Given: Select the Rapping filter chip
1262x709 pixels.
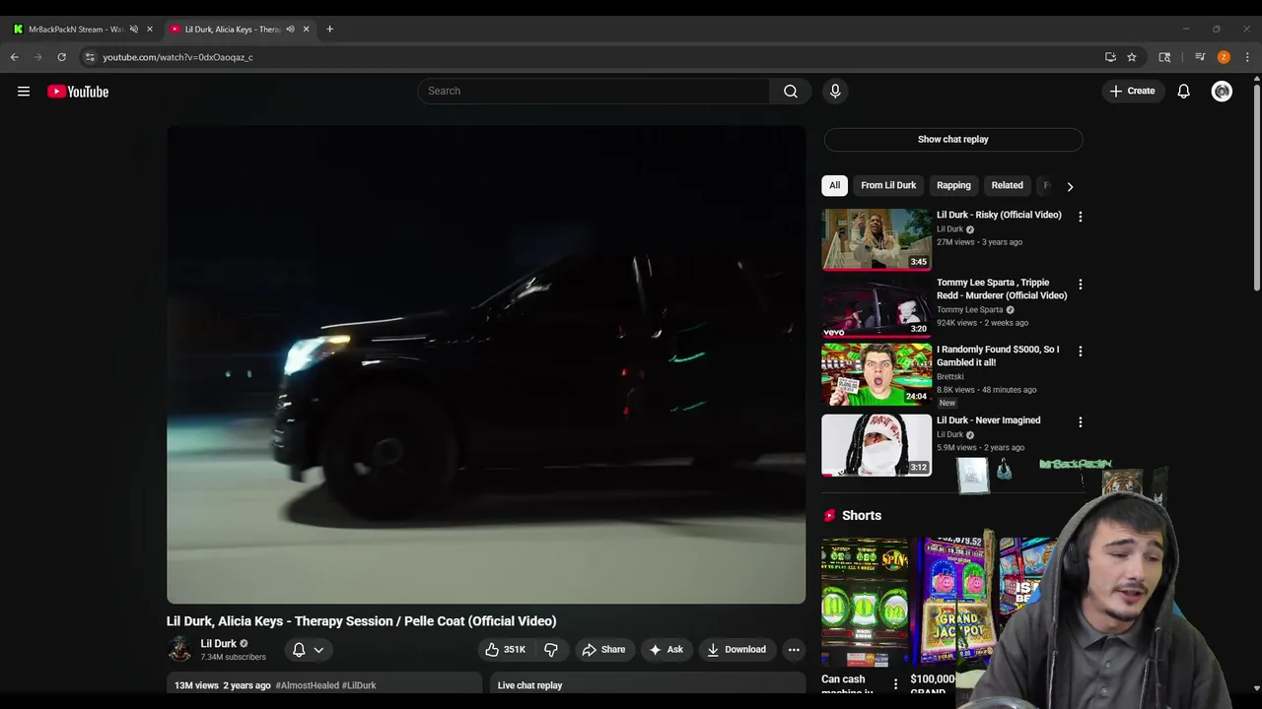Looking at the screenshot, I should [x=953, y=185].
